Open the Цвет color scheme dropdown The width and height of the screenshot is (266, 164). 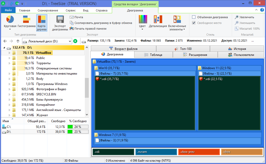click(142, 23)
